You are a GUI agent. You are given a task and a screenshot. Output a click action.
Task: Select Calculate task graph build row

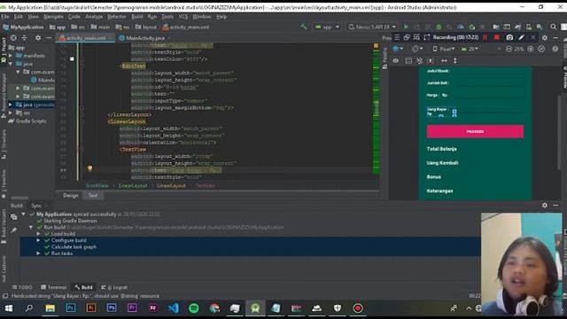(74, 246)
